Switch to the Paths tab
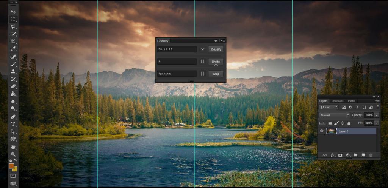 click(351, 101)
